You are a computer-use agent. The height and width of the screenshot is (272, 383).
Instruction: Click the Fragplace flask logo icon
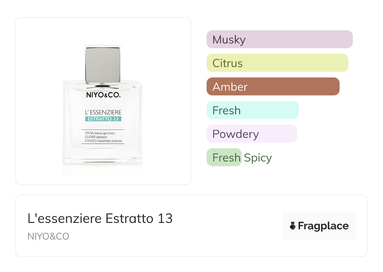[x=293, y=226]
